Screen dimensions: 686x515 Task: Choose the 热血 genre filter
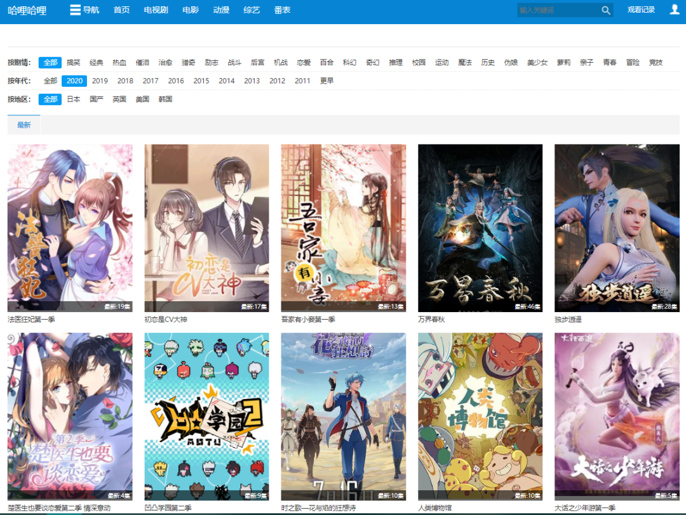119,62
